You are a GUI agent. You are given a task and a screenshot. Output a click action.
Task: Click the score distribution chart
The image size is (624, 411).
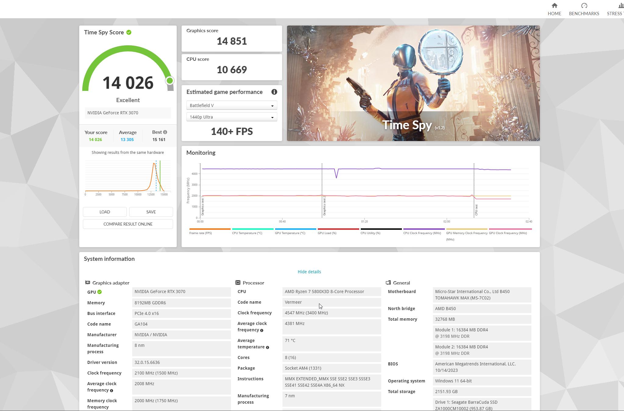click(128, 178)
